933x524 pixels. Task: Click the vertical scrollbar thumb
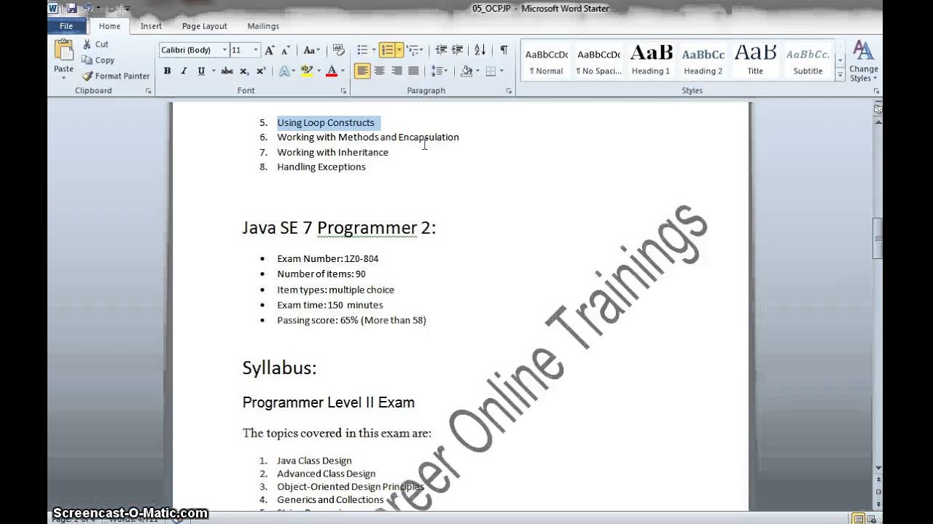pos(878,238)
